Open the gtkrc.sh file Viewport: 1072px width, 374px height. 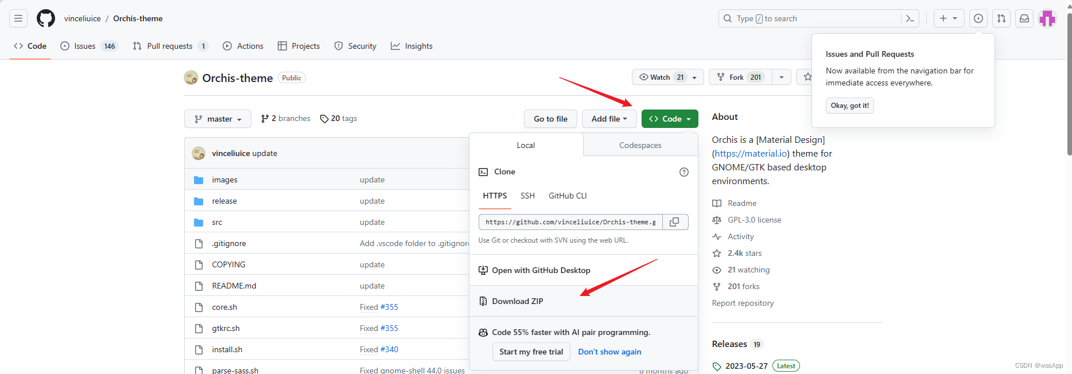point(226,328)
